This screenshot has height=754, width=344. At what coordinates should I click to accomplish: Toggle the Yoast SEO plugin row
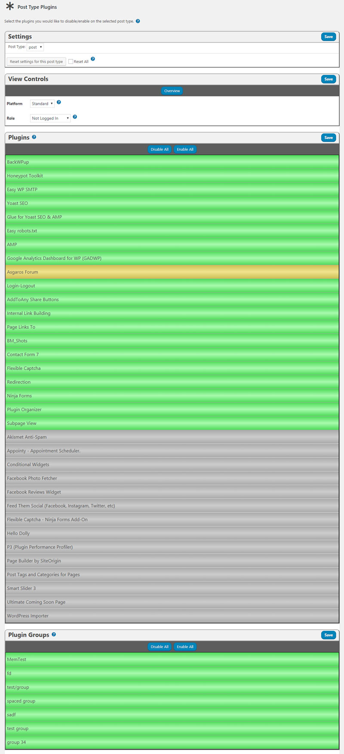pos(172,203)
